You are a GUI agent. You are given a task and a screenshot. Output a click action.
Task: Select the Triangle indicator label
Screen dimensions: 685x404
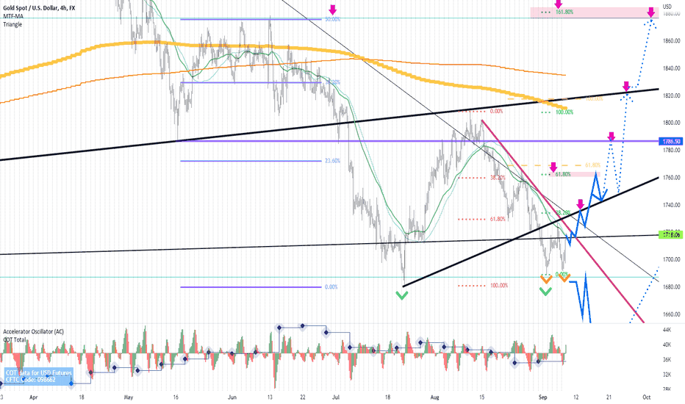(x=12, y=24)
